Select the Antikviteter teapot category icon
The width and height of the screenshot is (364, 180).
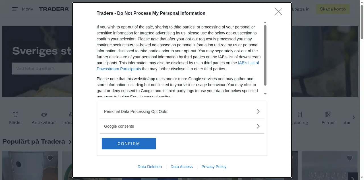44,114
